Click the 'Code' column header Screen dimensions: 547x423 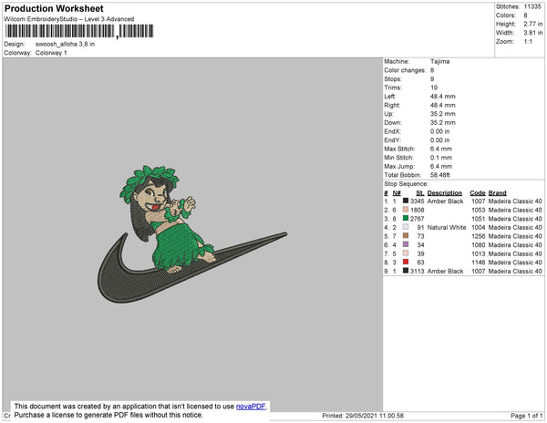[478, 193]
